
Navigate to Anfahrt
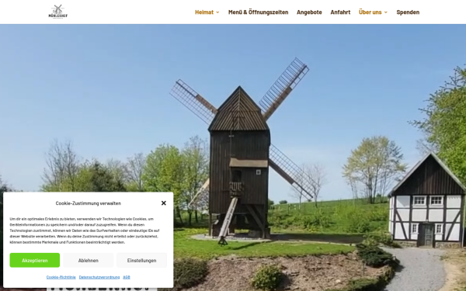pyautogui.click(x=340, y=12)
